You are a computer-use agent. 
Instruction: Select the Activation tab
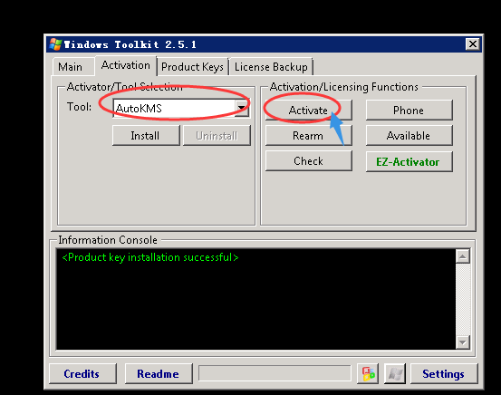click(126, 65)
